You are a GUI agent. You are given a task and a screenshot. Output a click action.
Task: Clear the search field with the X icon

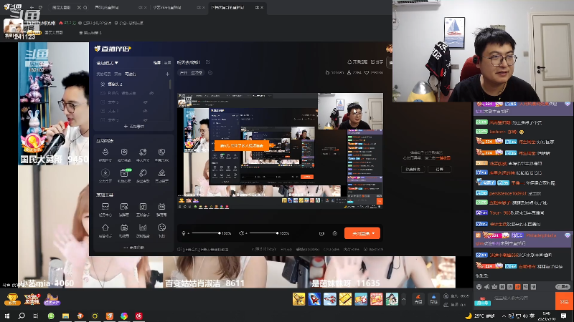(79, 7)
